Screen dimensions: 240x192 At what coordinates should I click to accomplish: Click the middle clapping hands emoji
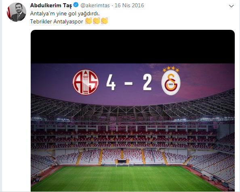click(x=97, y=21)
